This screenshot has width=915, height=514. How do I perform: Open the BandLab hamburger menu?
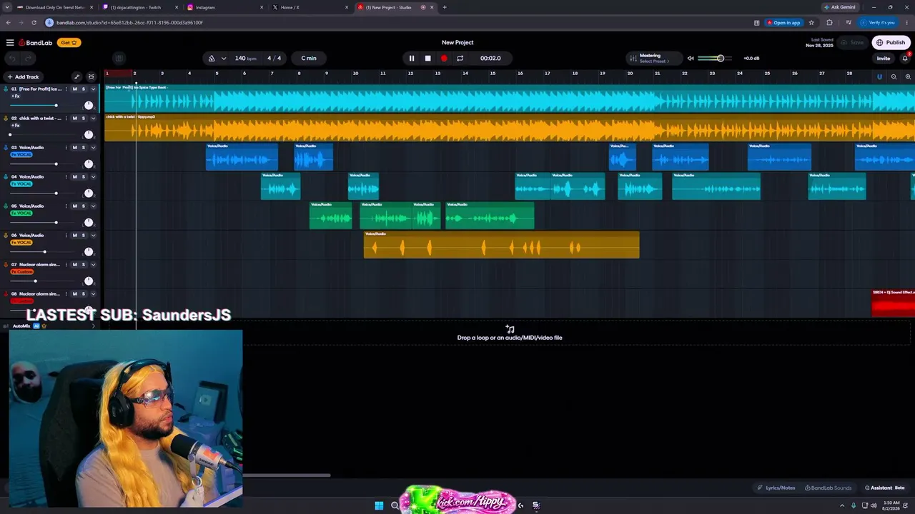[10, 43]
